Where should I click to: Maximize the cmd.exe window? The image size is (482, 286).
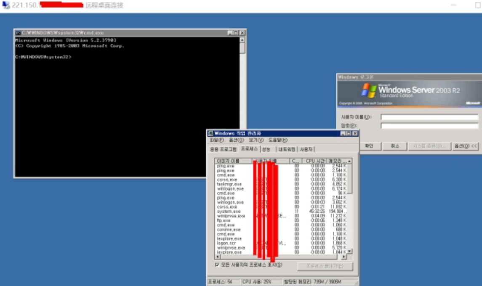[x=236, y=33]
